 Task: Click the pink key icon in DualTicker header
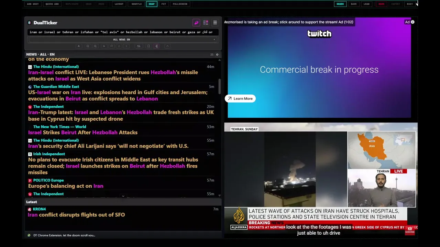coord(196,23)
